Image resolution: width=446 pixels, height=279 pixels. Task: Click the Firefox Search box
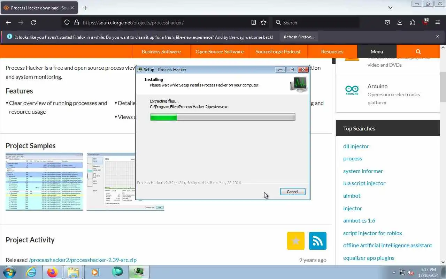(x=315, y=22)
